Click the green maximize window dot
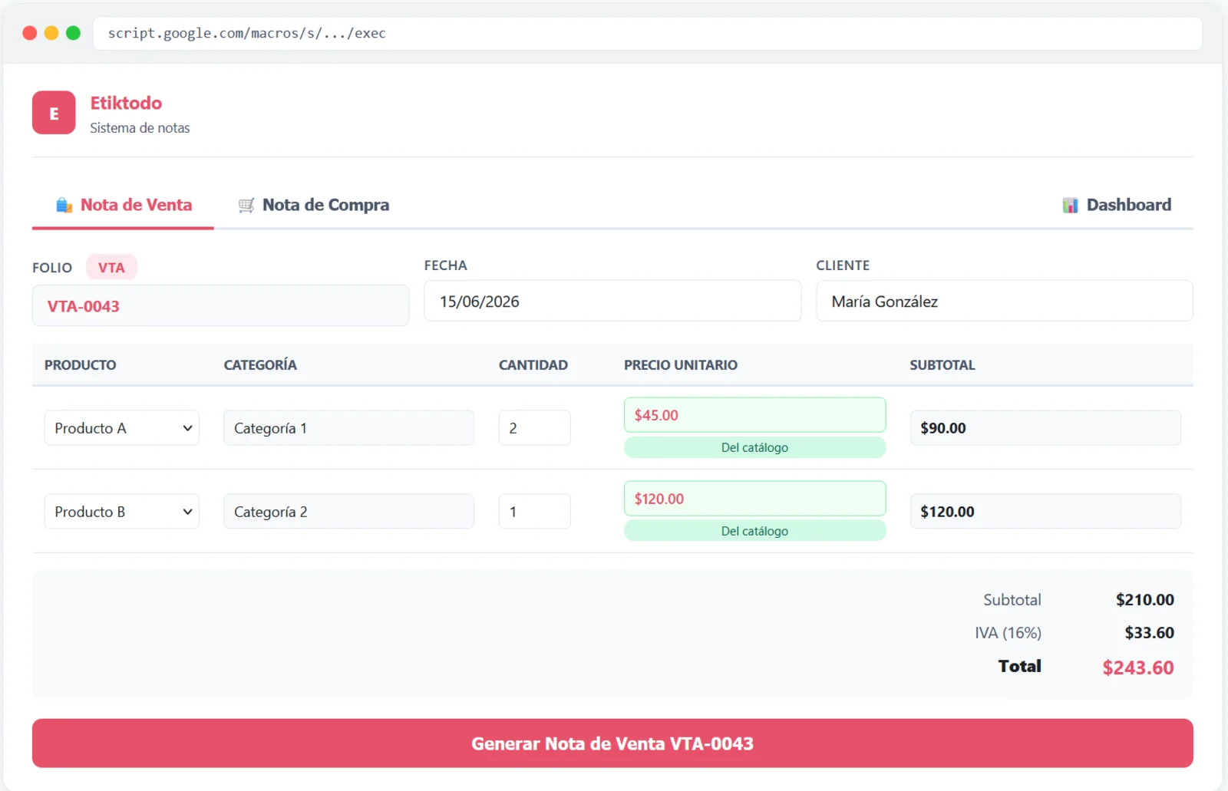Image resolution: width=1228 pixels, height=791 pixels. coord(74,33)
